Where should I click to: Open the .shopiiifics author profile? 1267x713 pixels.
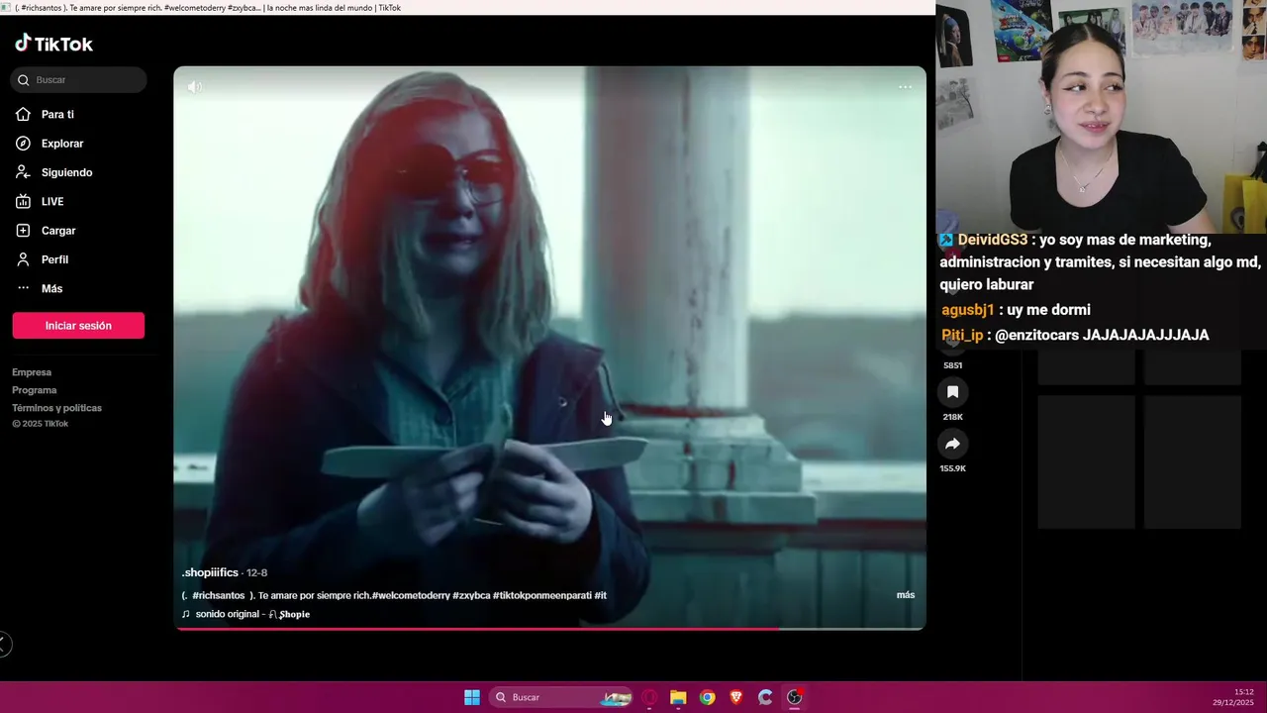(x=210, y=572)
